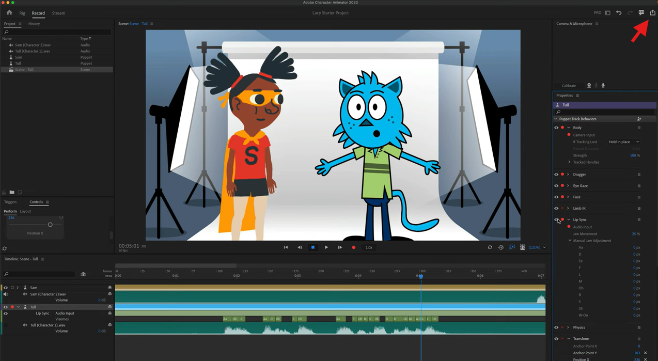Open the Lip Sync behavior menu icon
The height and width of the screenshot is (361, 658).
[x=639, y=219]
